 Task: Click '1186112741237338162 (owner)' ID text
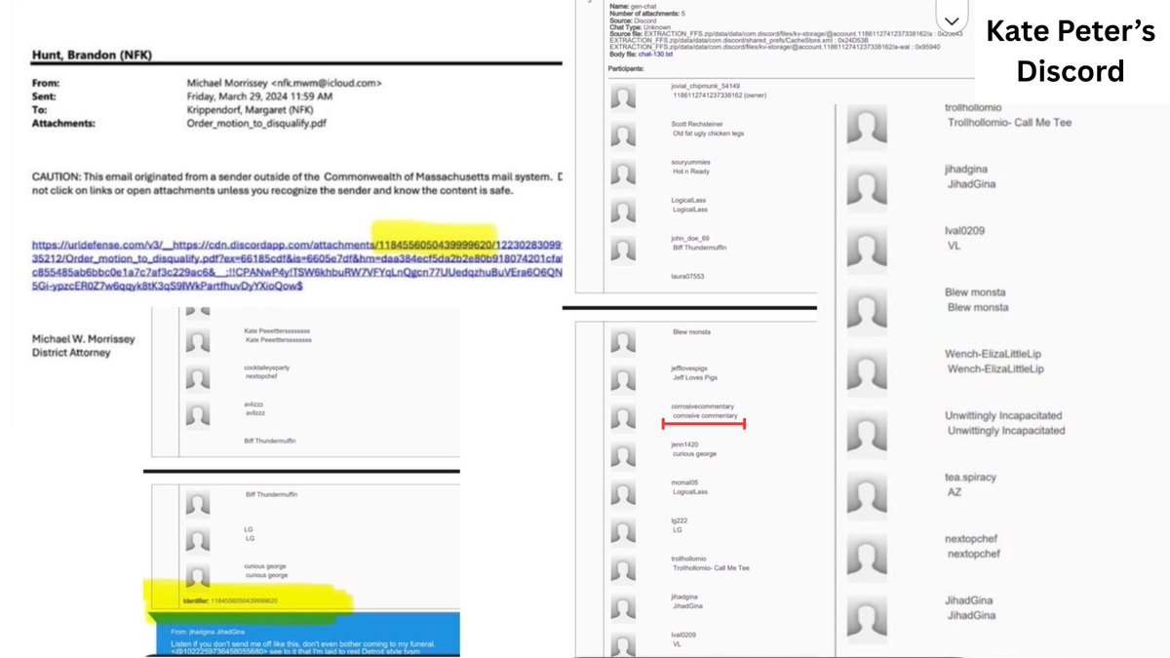(721, 96)
